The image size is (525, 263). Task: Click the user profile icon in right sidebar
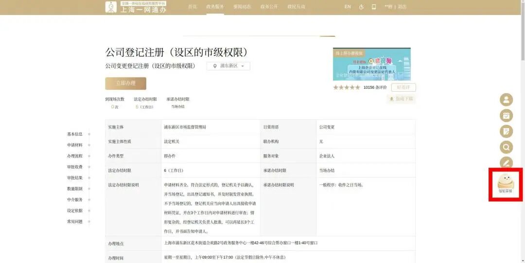(x=506, y=100)
